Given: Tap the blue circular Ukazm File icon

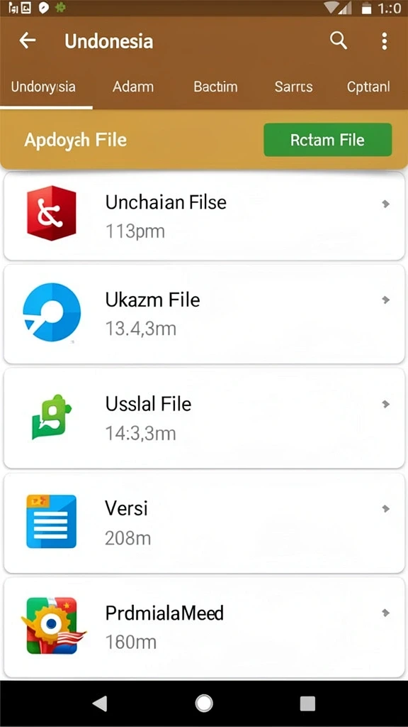Looking at the screenshot, I should (52, 312).
